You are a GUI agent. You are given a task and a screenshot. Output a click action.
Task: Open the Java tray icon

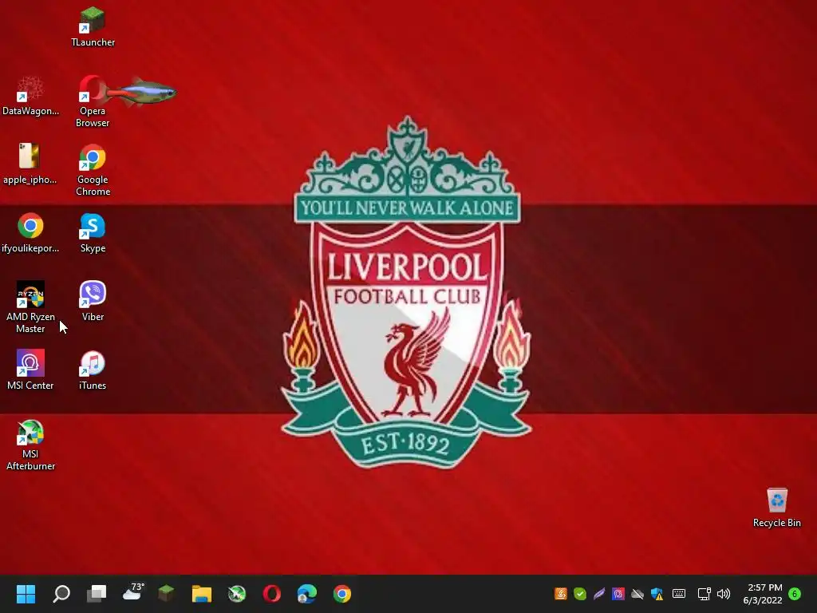pos(561,593)
